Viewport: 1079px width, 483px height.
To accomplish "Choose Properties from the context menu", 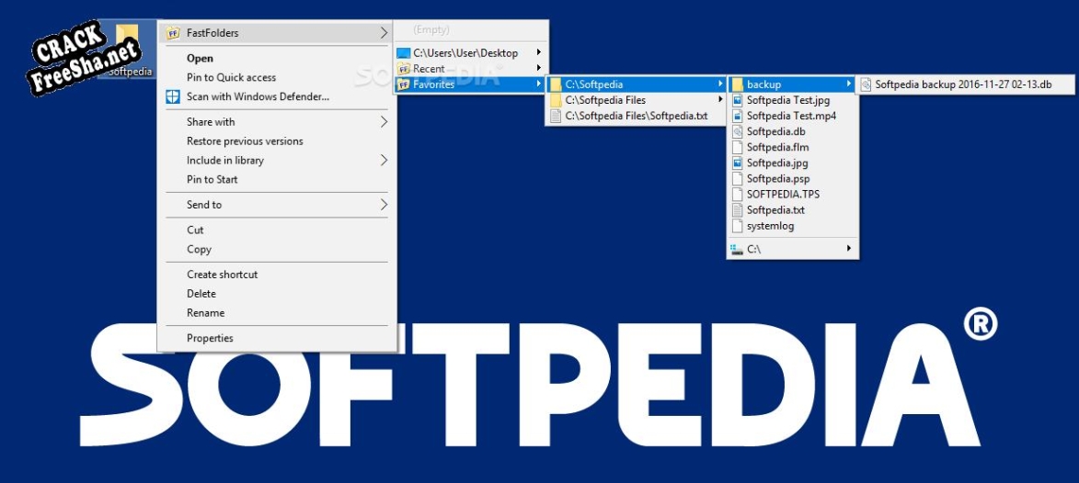I will point(210,338).
